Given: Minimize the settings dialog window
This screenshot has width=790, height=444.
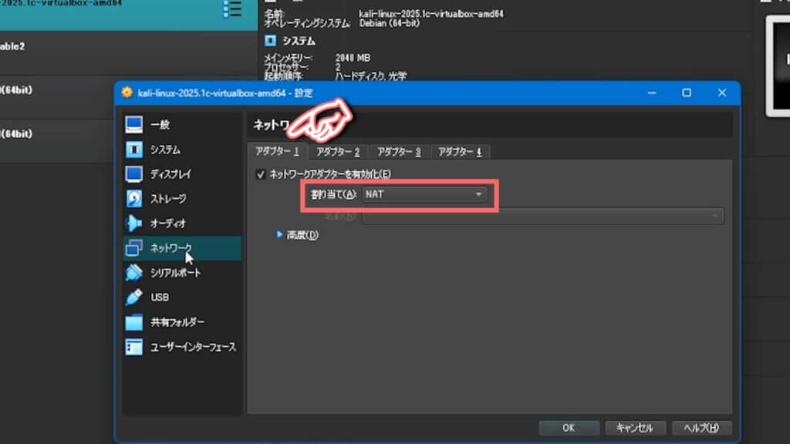Looking at the screenshot, I should pos(652,92).
